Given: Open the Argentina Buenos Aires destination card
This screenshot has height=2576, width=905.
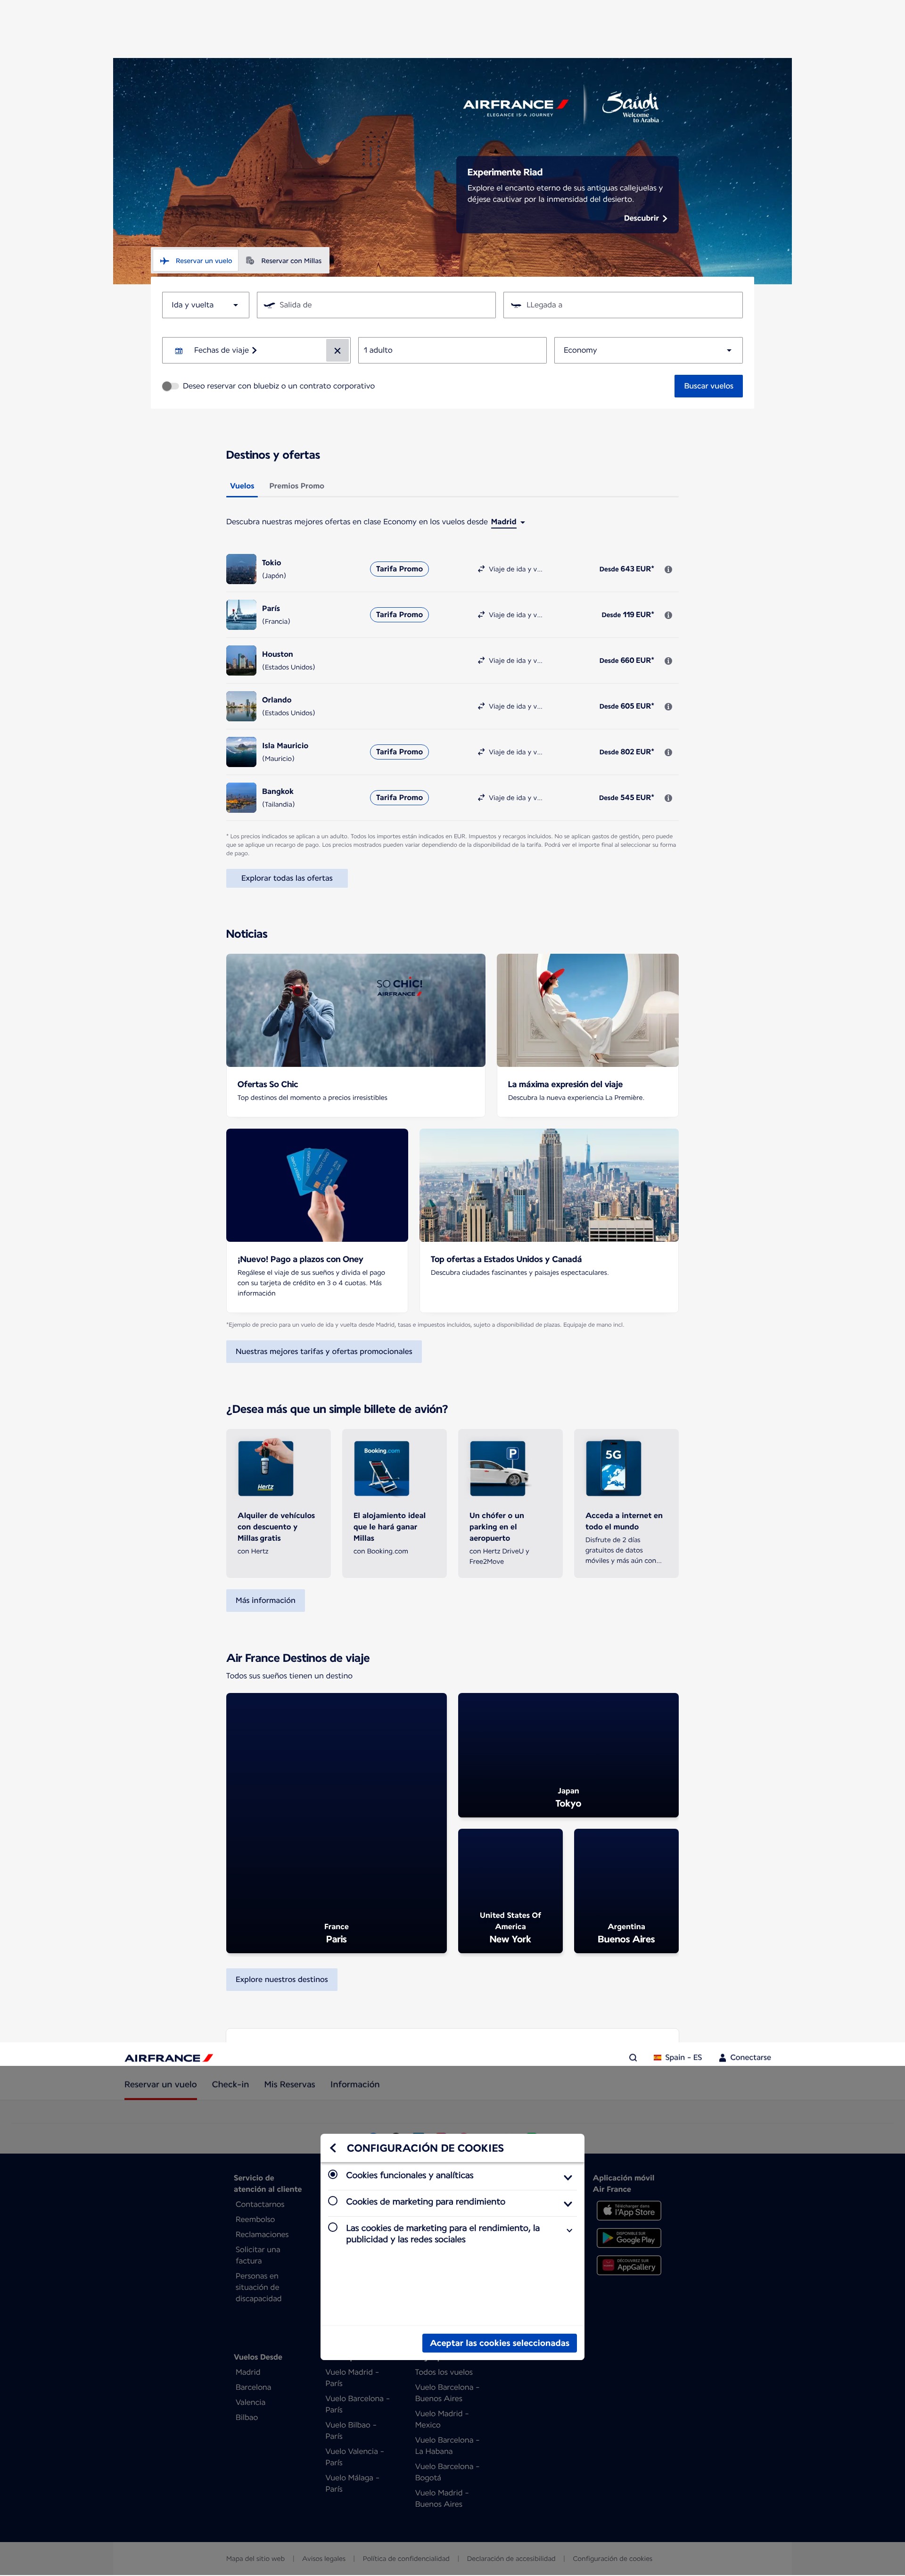Looking at the screenshot, I should [x=626, y=1891].
